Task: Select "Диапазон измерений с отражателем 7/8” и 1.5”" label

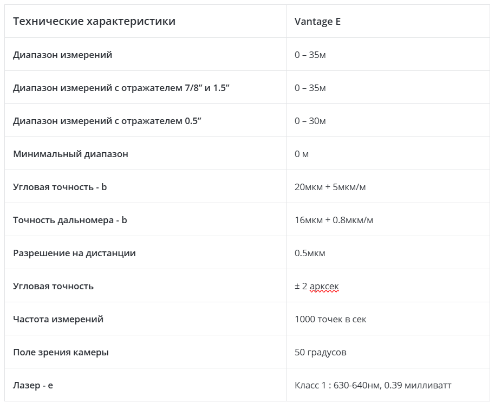Action: [121, 88]
